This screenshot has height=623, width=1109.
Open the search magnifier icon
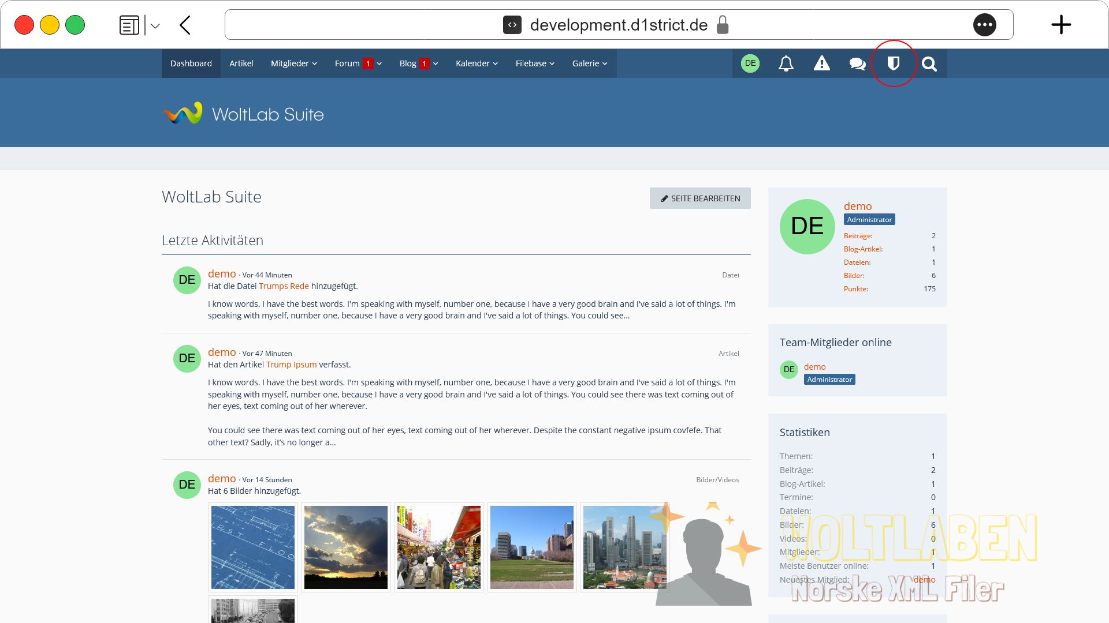click(929, 63)
